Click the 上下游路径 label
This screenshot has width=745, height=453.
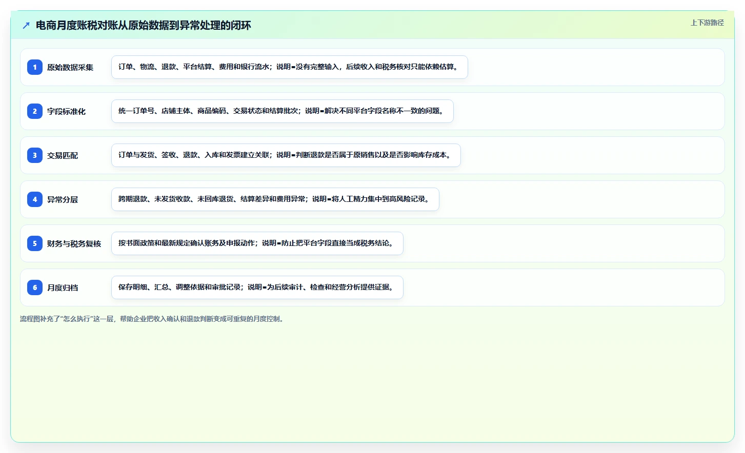click(x=707, y=23)
